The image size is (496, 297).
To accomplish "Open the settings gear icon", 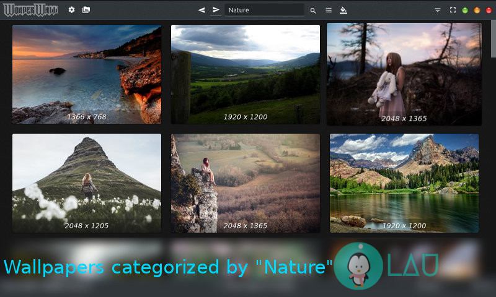I will pyautogui.click(x=71, y=10).
